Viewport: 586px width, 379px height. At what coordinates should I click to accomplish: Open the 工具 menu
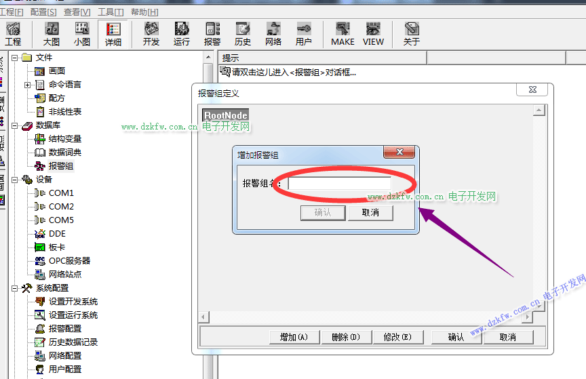(111, 12)
